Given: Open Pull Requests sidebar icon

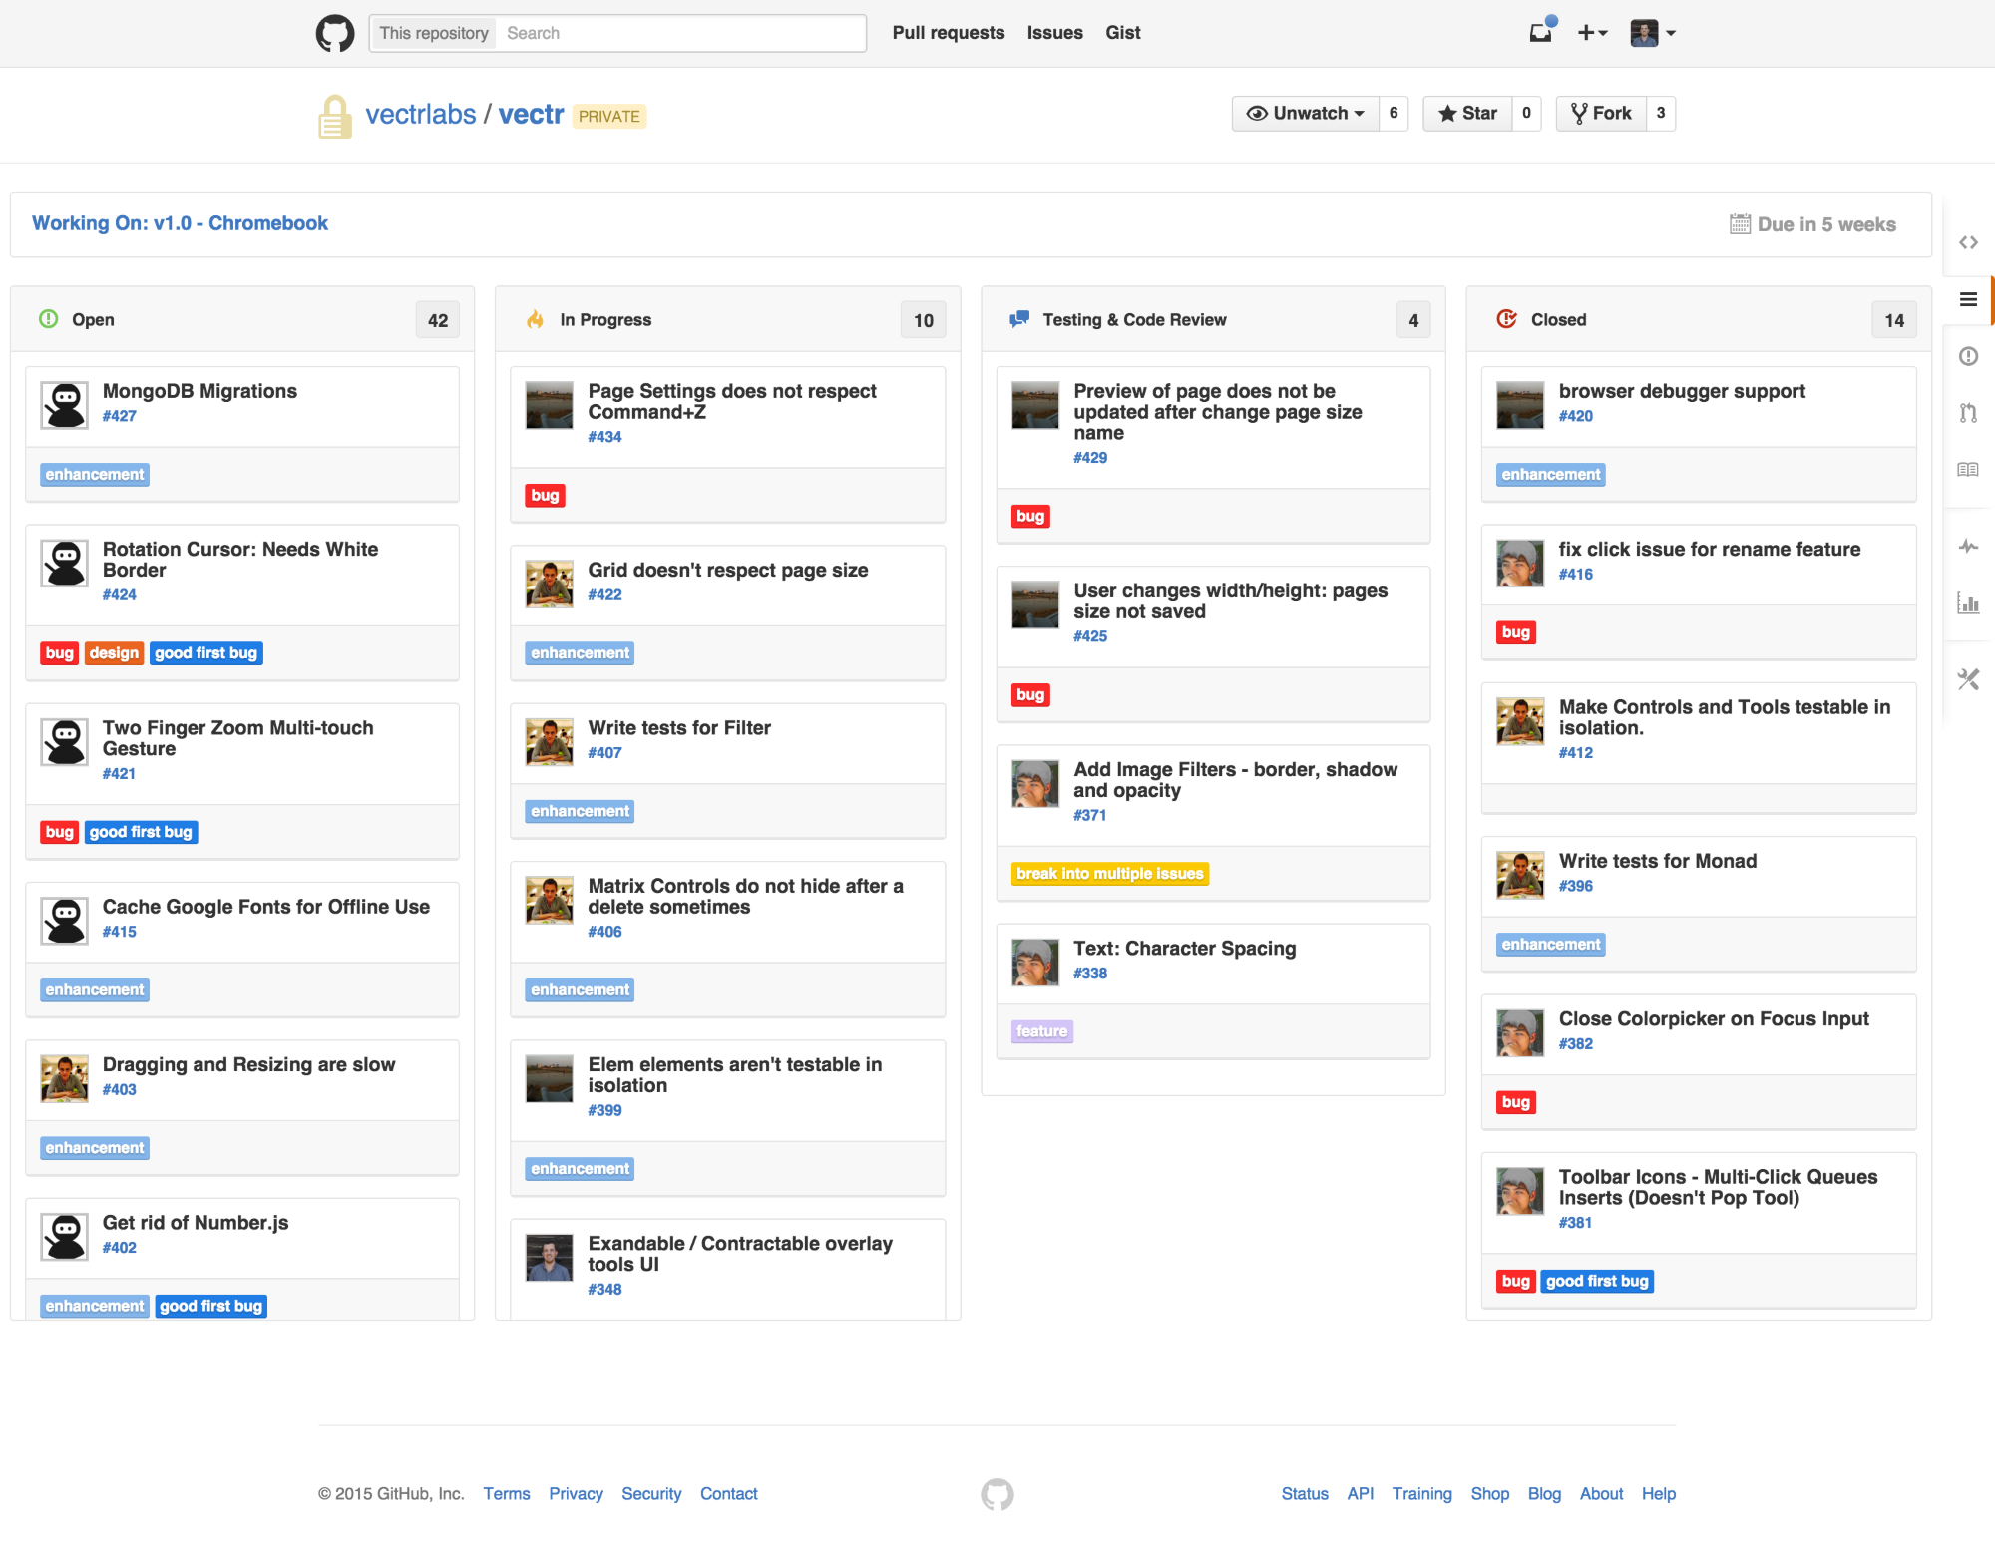Looking at the screenshot, I should click(1968, 413).
